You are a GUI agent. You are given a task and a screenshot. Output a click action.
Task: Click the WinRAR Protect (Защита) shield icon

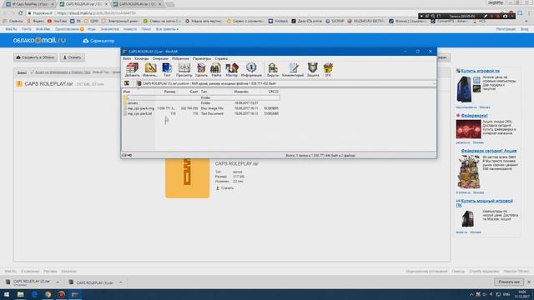(313, 70)
